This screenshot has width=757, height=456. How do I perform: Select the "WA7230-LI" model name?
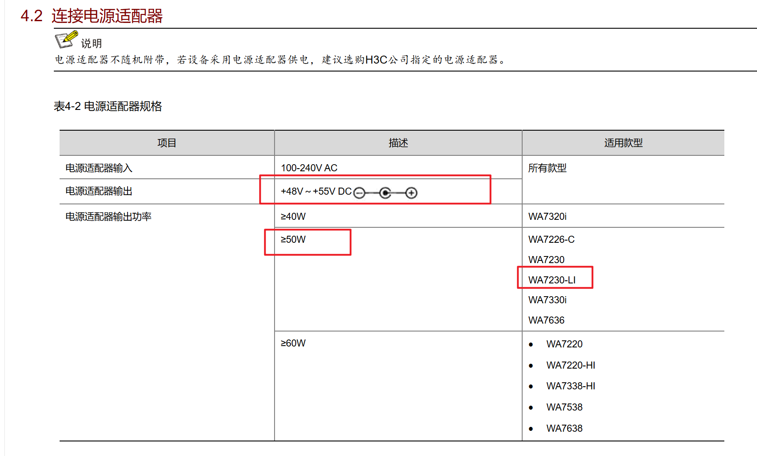[x=552, y=280]
